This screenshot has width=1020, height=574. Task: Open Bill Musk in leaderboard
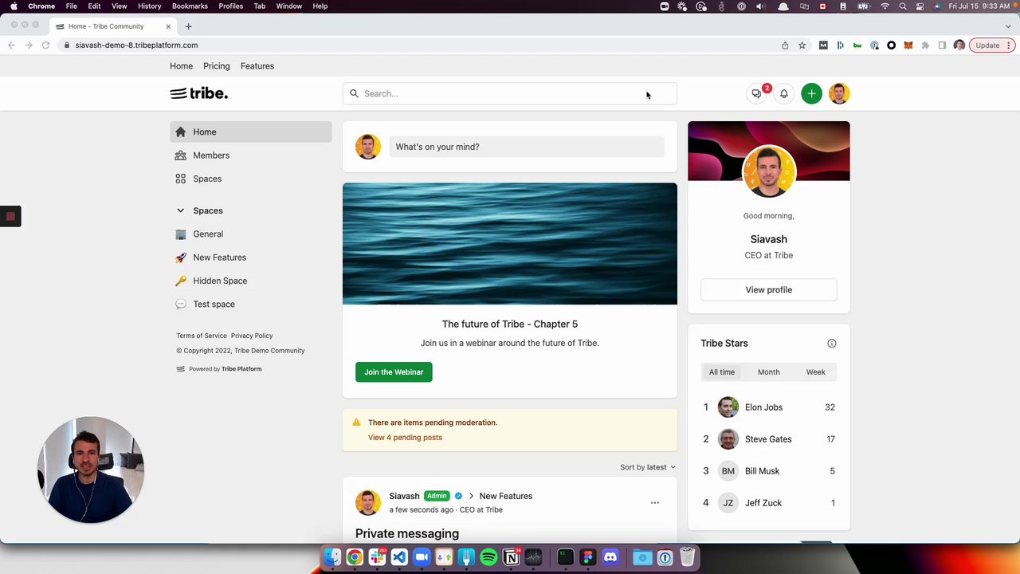pos(762,471)
